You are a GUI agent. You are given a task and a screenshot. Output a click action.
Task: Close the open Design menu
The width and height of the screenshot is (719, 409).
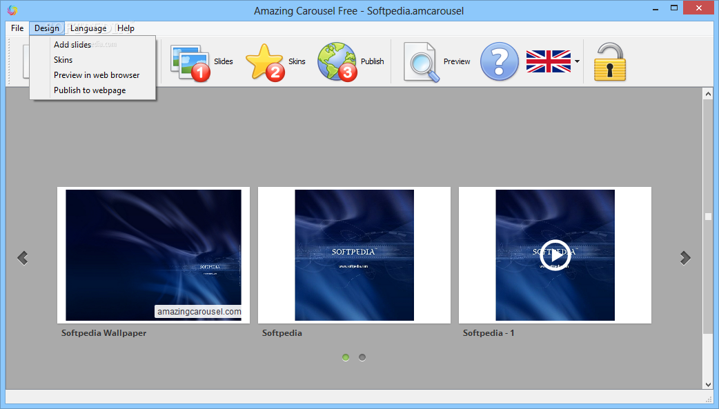coord(47,28)
